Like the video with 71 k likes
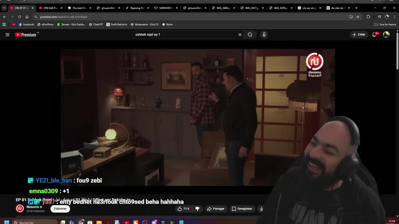Viewport: 399px width, 224px height. (x=183, y=209)
